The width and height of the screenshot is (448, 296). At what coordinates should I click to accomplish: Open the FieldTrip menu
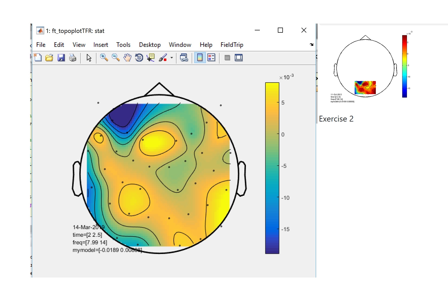tap(232, 45)
